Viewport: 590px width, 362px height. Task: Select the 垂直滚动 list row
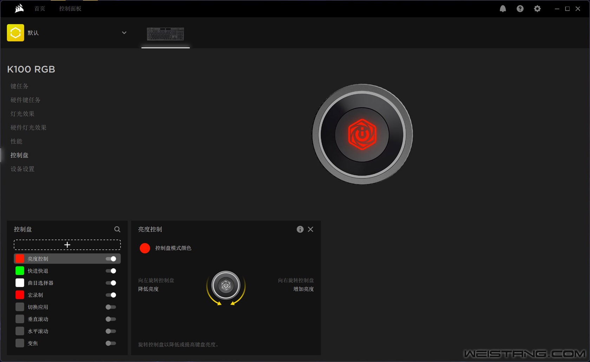click(67, 319)
